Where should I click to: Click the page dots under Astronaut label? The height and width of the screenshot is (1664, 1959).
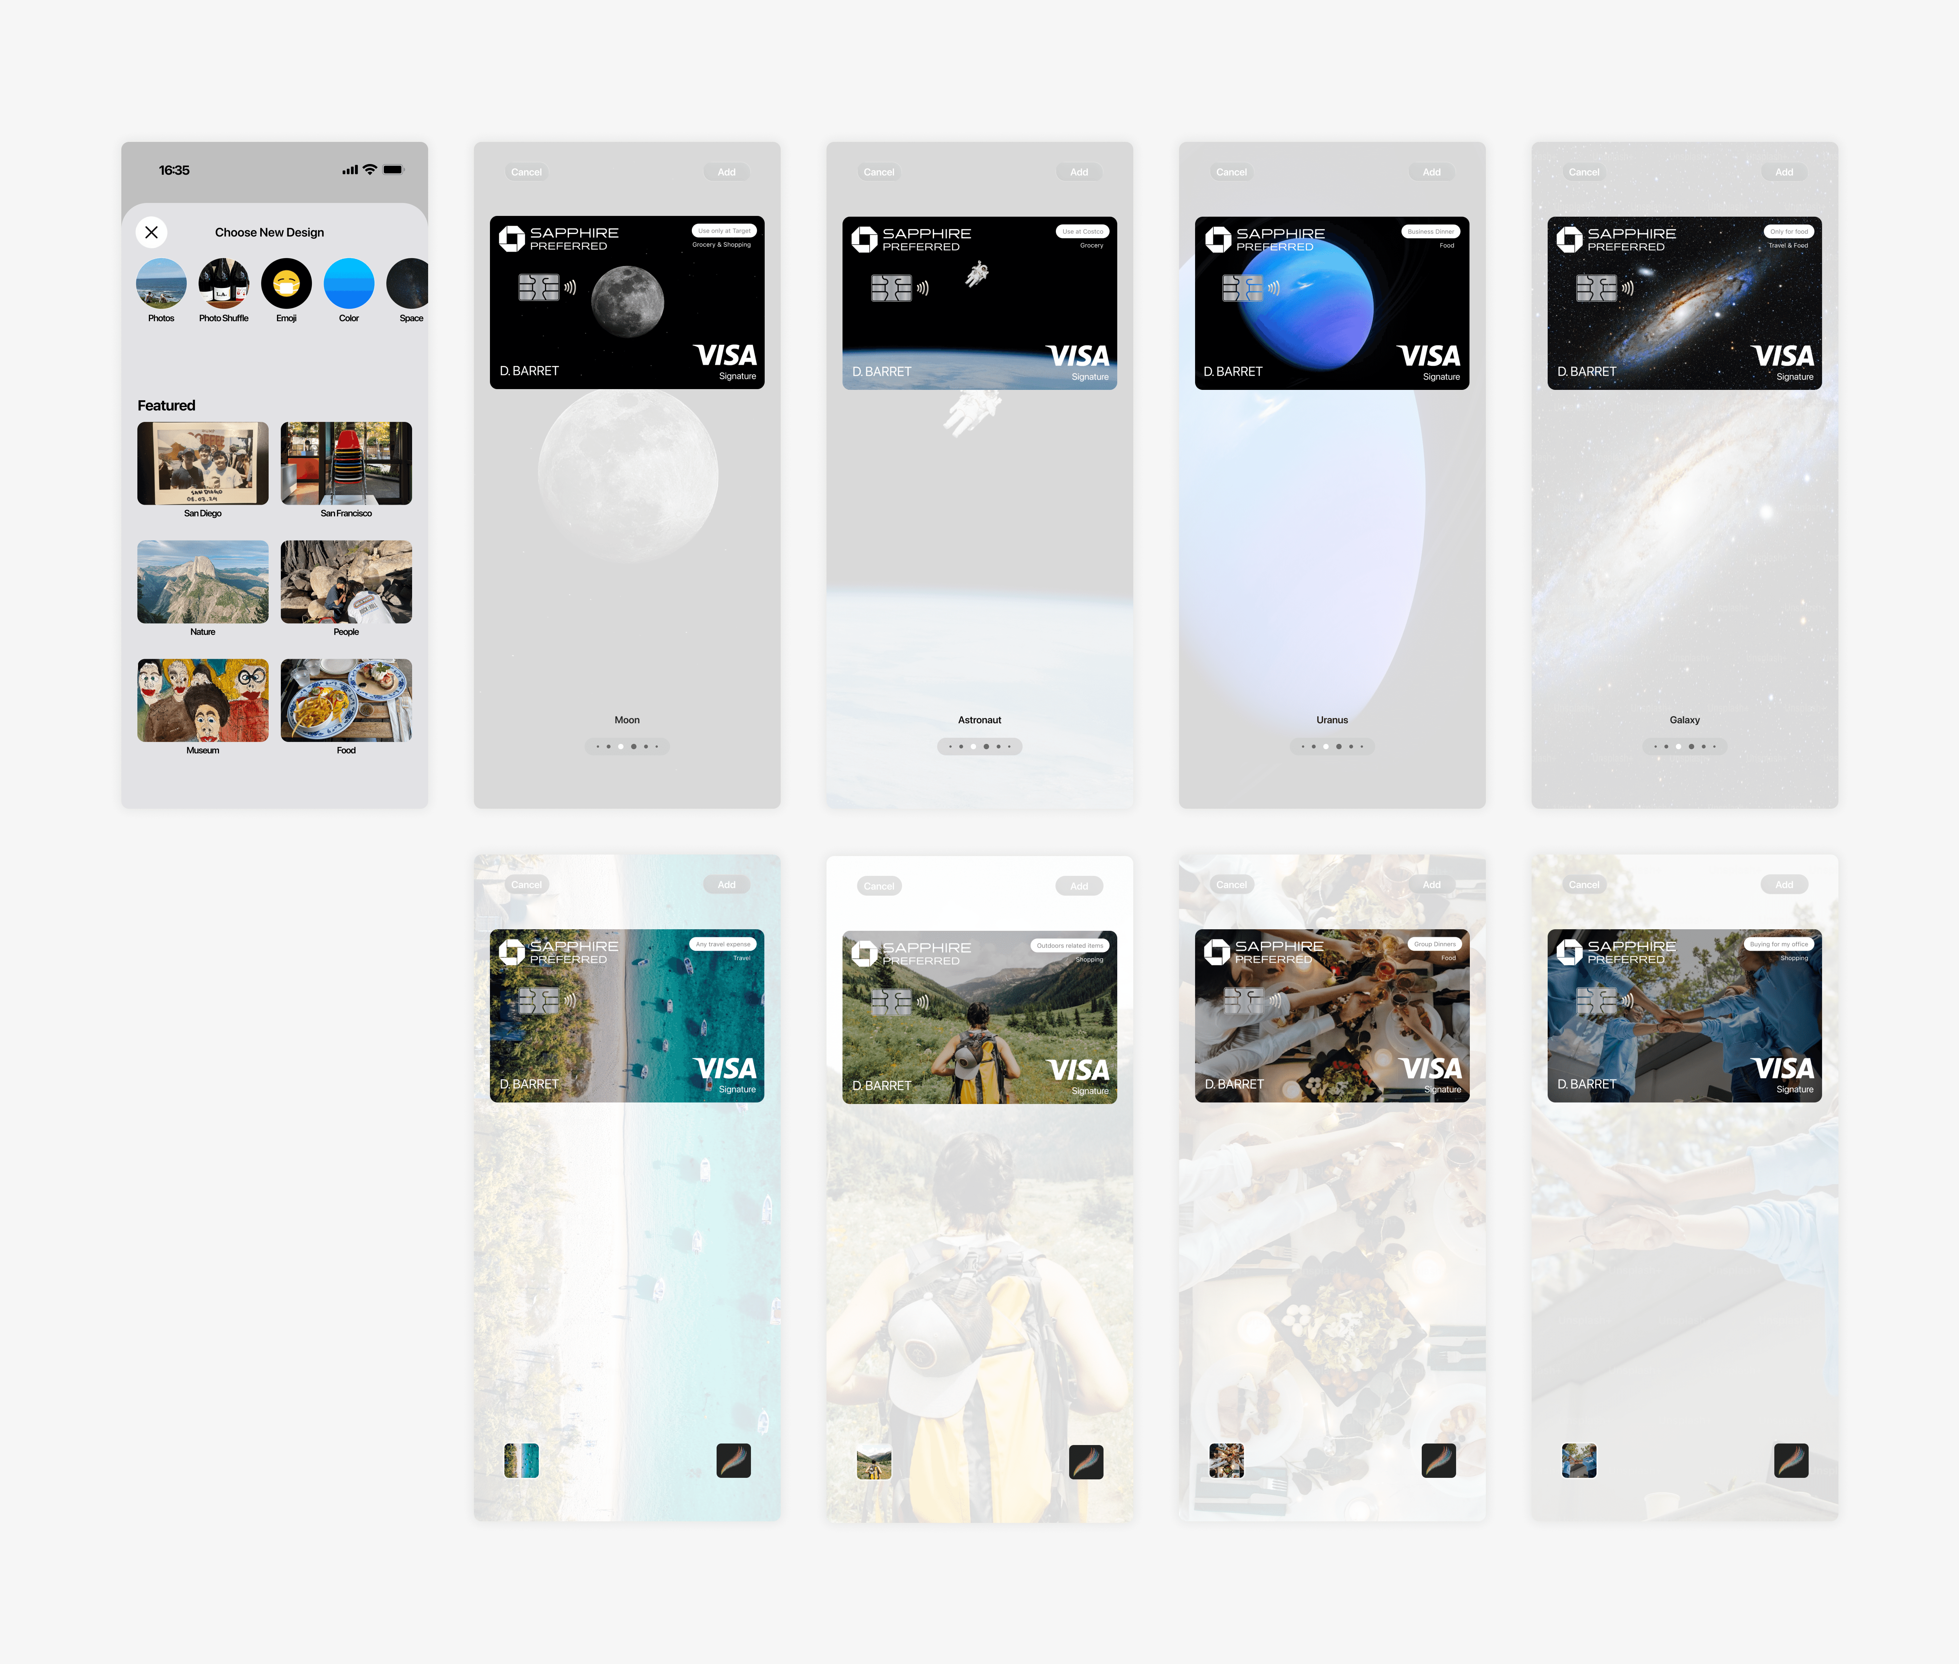[x=979, y=746]
